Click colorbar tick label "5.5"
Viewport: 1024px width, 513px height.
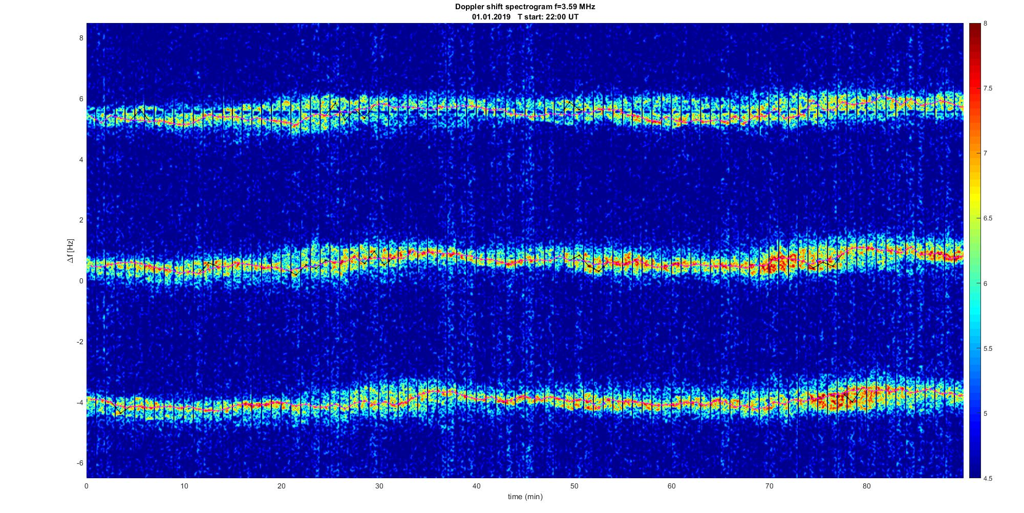988,349
